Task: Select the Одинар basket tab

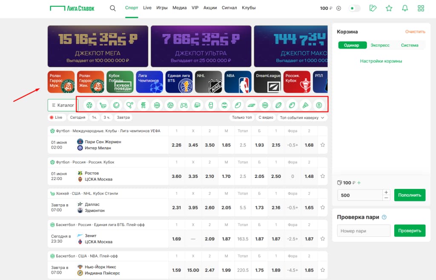Action: coord(352,45)
